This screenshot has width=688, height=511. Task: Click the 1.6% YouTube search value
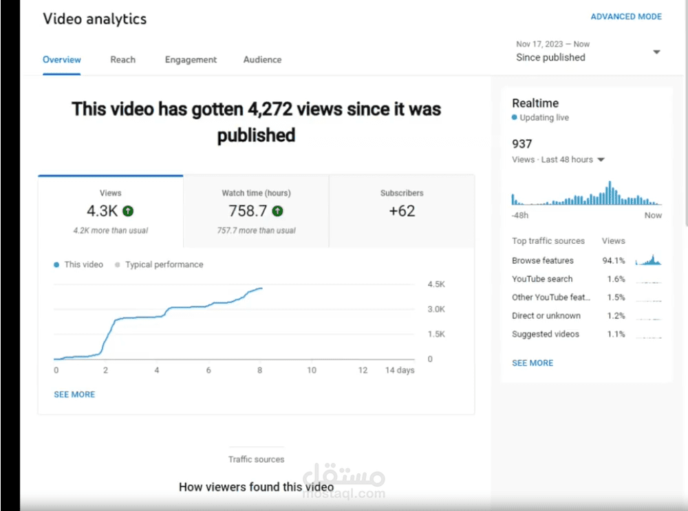click(616, 279)
